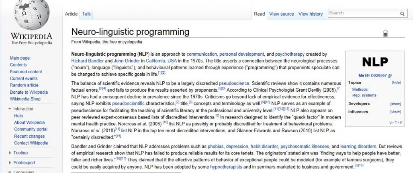Screen dimensions: 413x173
Task: Click the search magnifying glass icon
Action: click(402, 14)
